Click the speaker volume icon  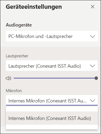8,78
